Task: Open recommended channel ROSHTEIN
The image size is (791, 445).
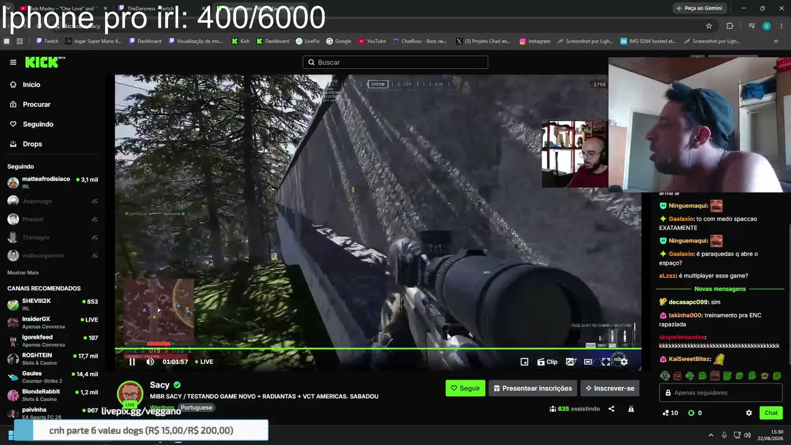Action: pos(53,358)
